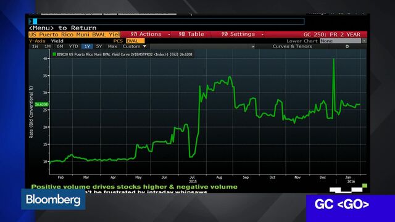Screen dimensions: 395x222
Task: Click green series legend square
Action: click(x=54, y=54)
